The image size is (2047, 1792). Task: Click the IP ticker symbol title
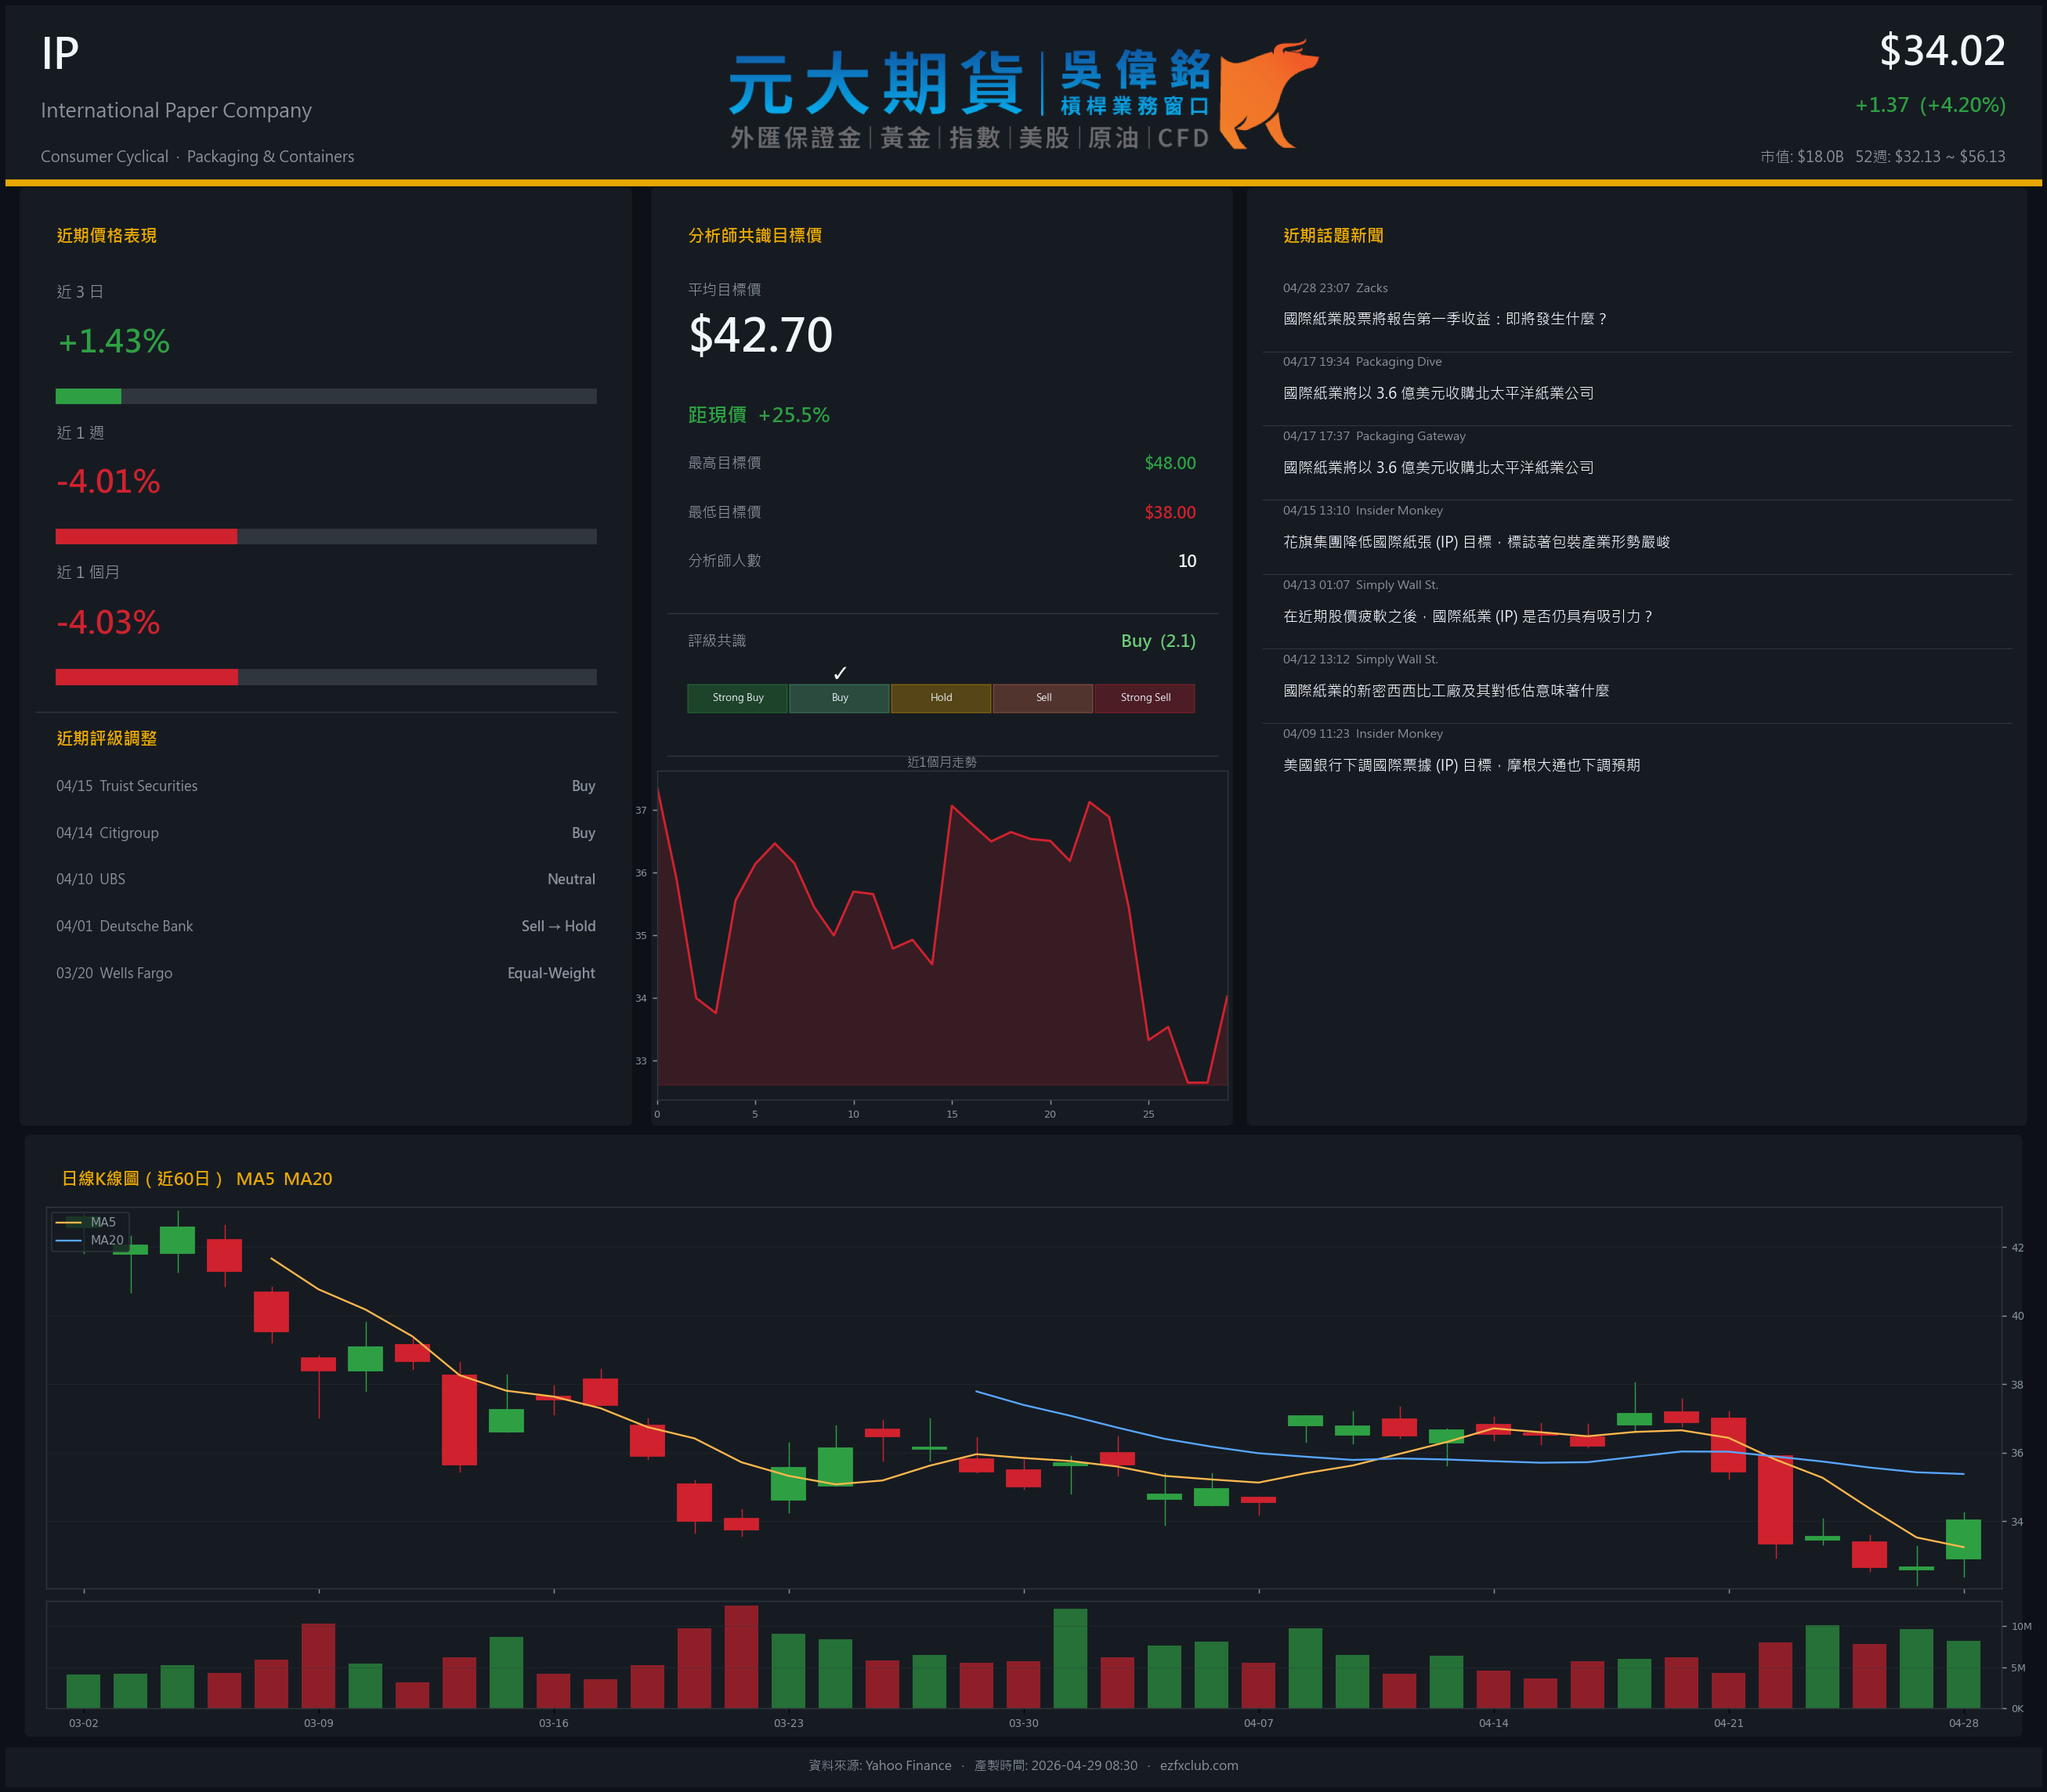60,53
